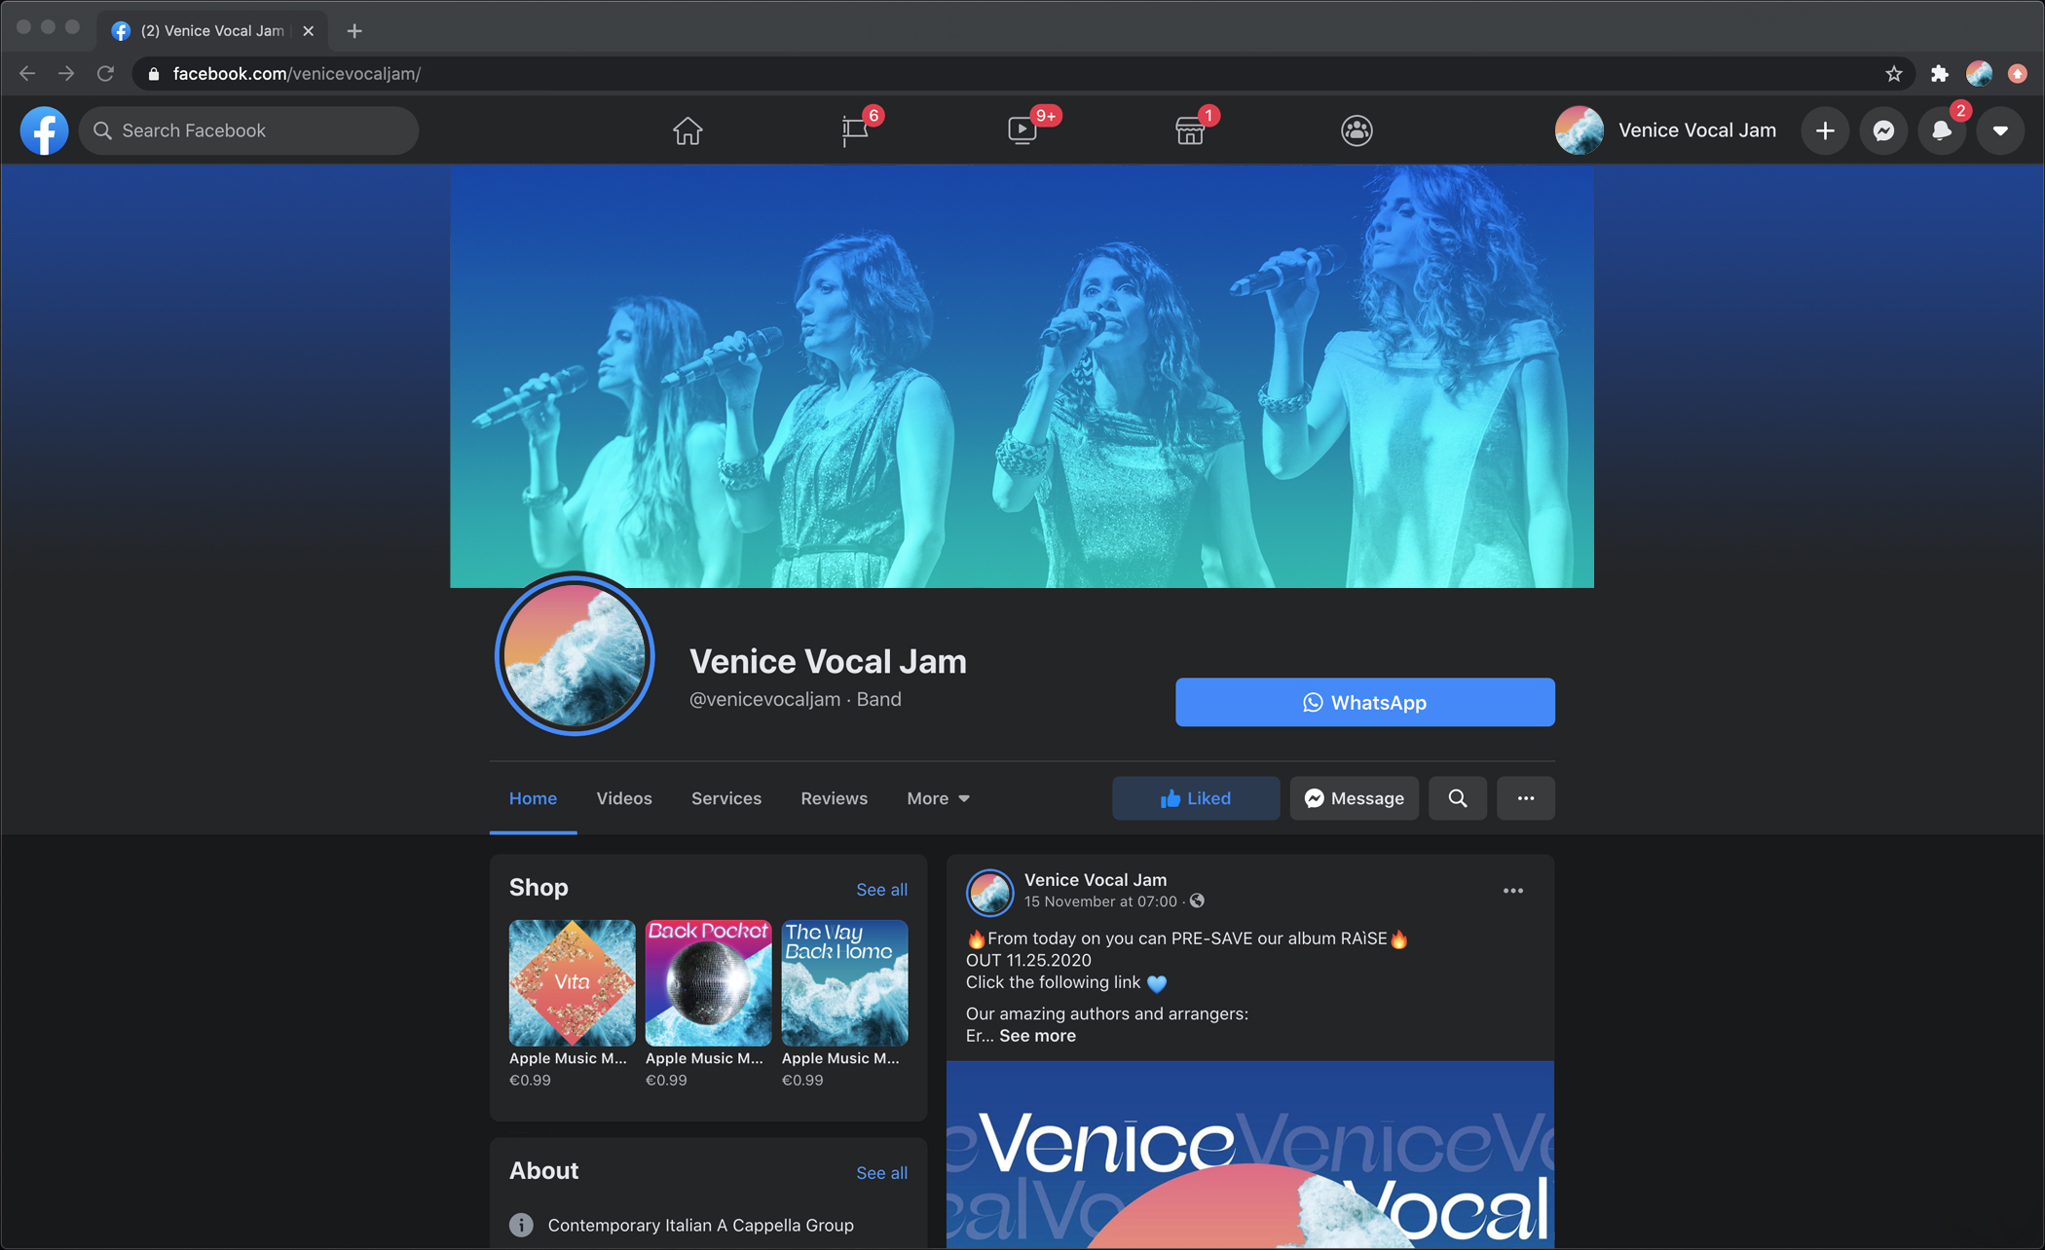Click See all in About section
Image resolution: width=2045 pixels, height=1250 pixels.
tap(881, 1172)
